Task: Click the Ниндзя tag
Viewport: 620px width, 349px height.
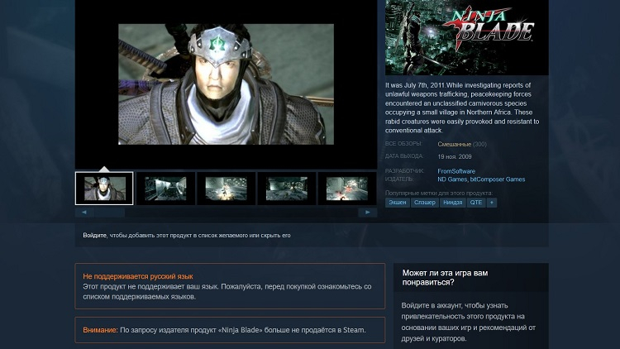Action: tap(453, 203)
